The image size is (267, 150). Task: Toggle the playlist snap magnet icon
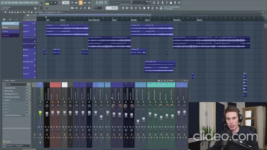[x=5, y=12]
